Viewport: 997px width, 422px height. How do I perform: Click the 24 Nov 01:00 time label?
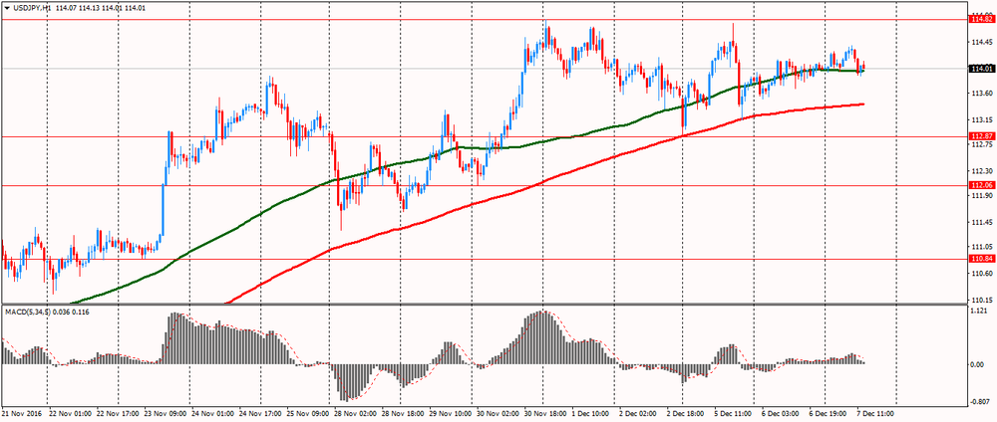(x=213, y=412)
